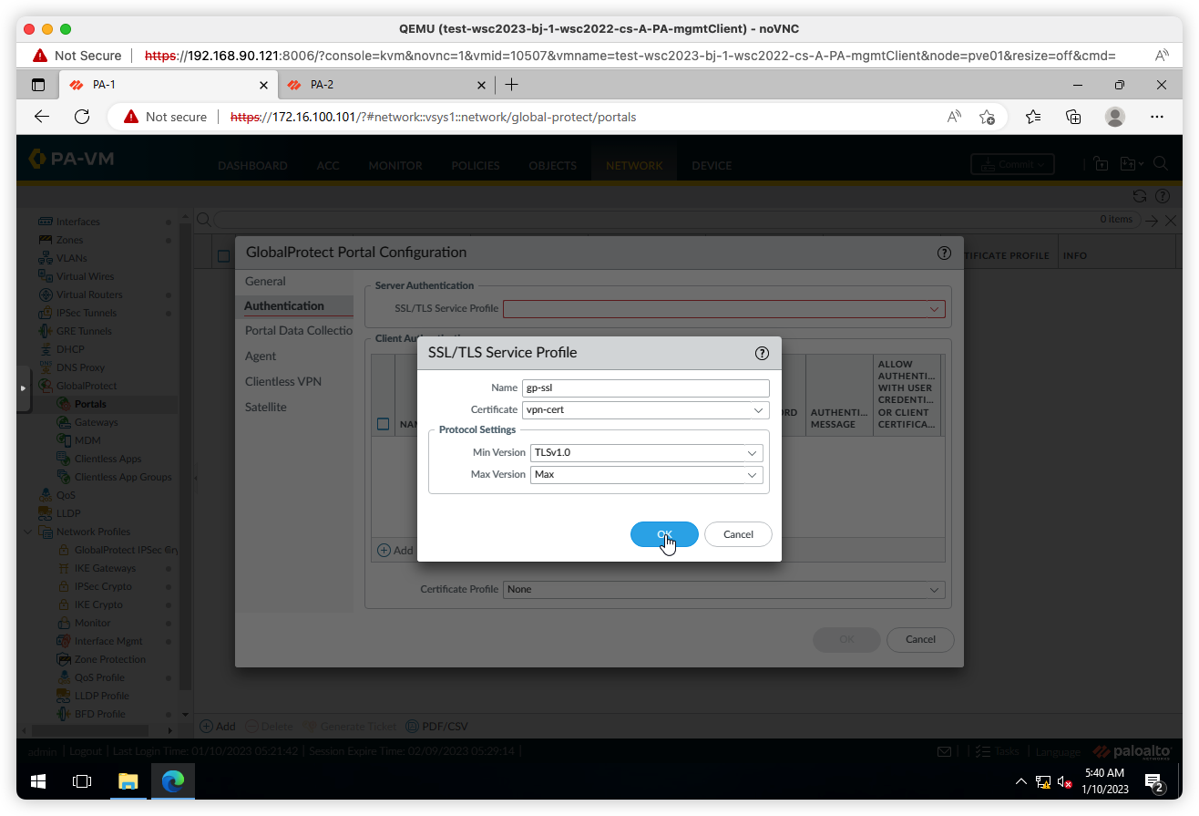The height and width of the screenshot is (816, 1199).
Task: Open help for GlobalProtect Portal Configuration dialog
Action: coord(944,253)
